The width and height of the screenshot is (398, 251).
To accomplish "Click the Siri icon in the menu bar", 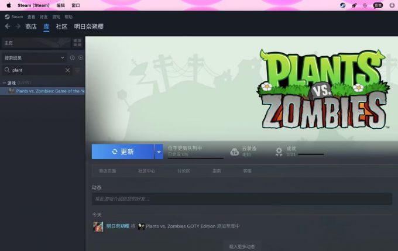I will click(392, 5).
